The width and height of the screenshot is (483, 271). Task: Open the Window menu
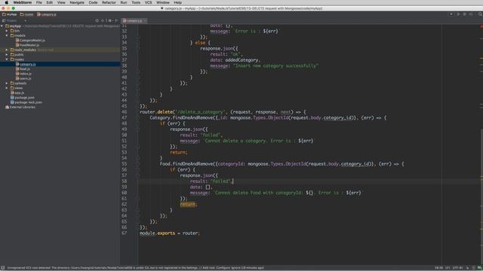tap(163, 2)
